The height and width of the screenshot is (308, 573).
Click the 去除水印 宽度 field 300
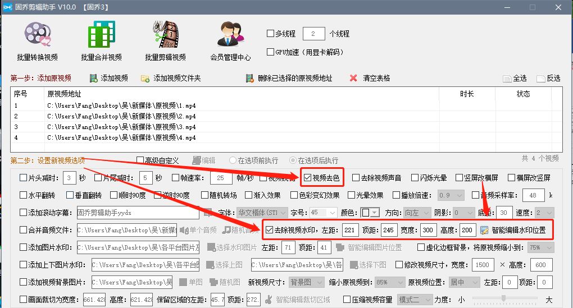click(x=428, y=230)
